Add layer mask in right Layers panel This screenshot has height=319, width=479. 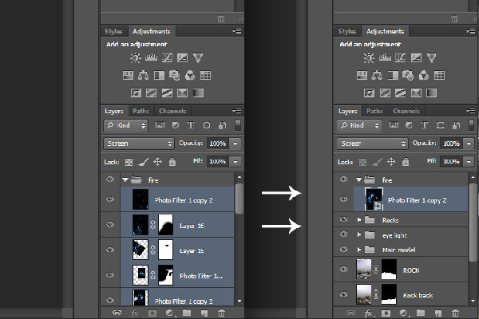386,313
